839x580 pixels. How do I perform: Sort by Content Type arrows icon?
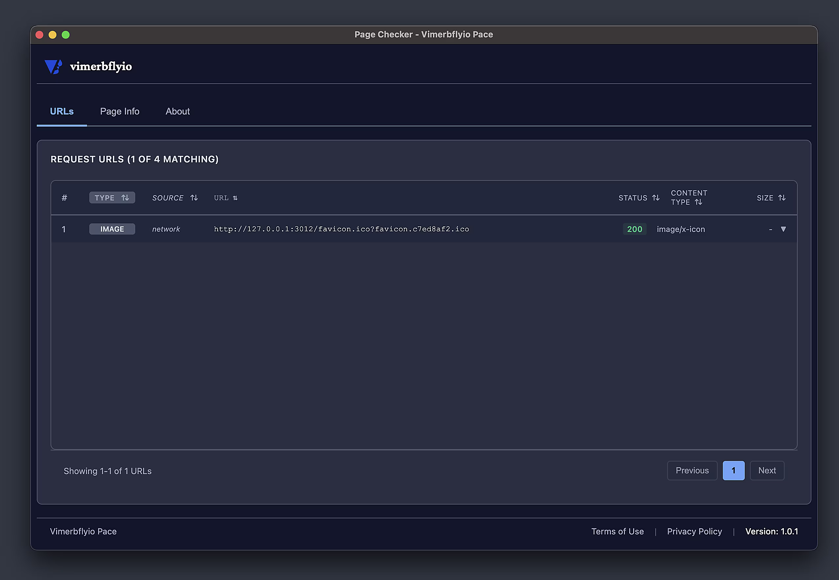[698, 202]
